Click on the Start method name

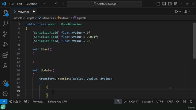coord(45,50)
